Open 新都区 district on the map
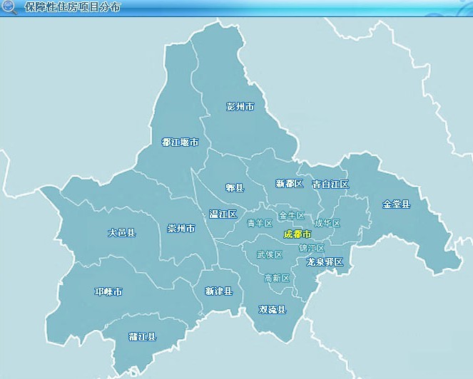Screen dimensions: 473x379 coord(289,184)
